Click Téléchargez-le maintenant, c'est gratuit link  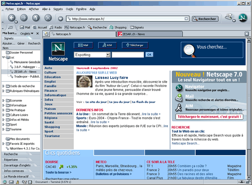209,117
